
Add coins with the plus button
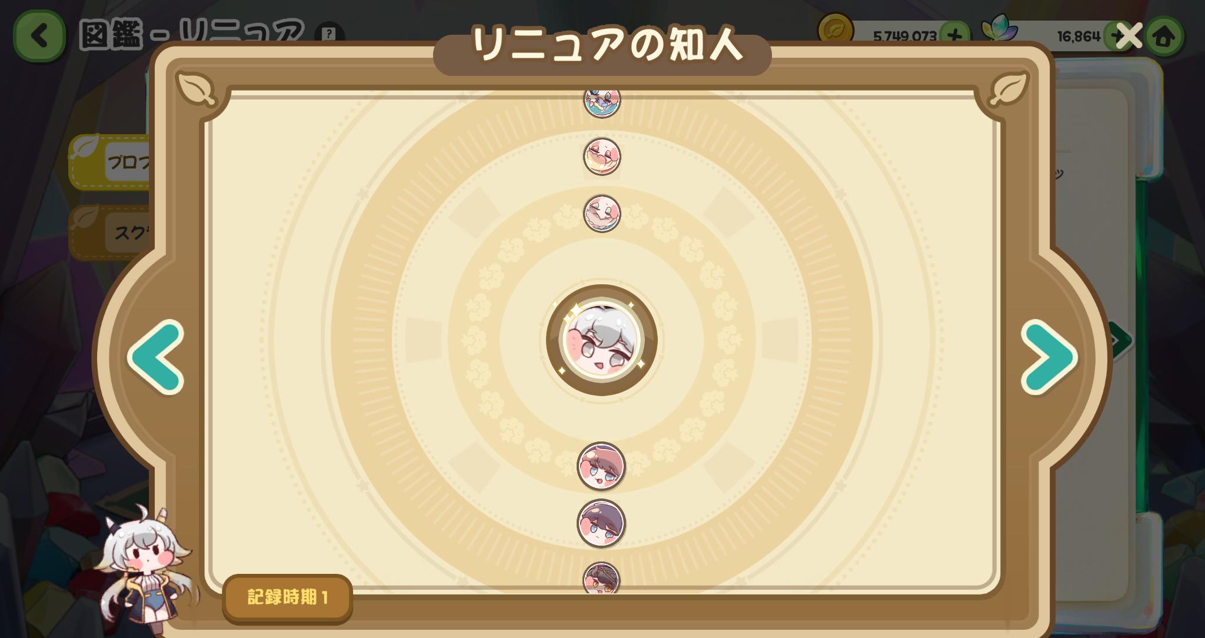point(956,36)
